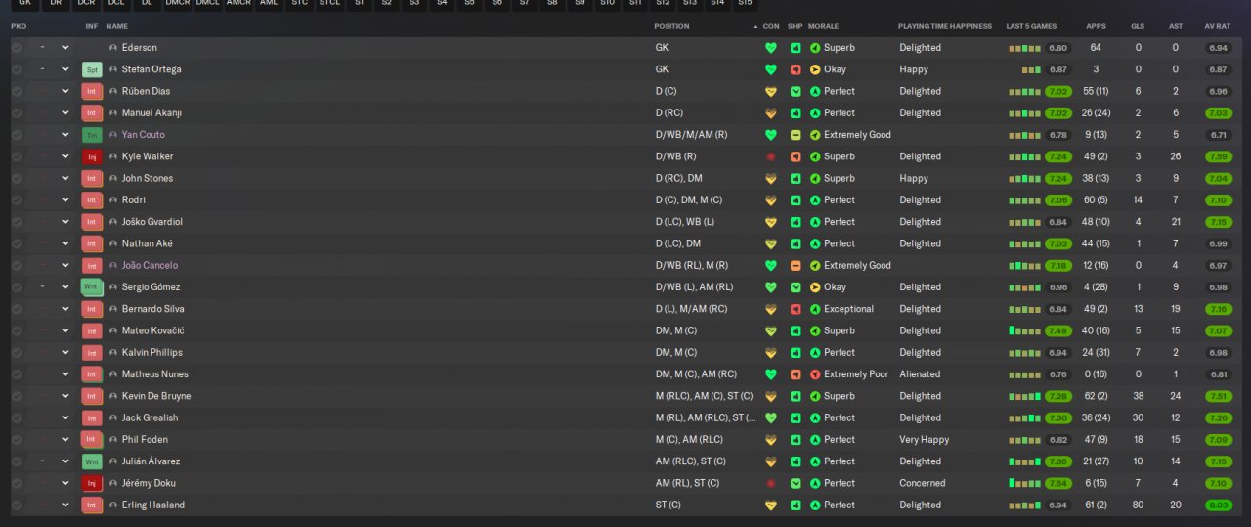Click the player profile icon beside Rodri

[x=113, y=200]
